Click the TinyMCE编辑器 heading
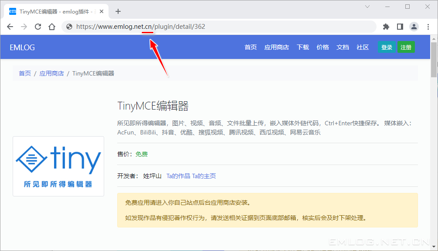Viewport: 438px width, 251px height. (x=153, y=106)
